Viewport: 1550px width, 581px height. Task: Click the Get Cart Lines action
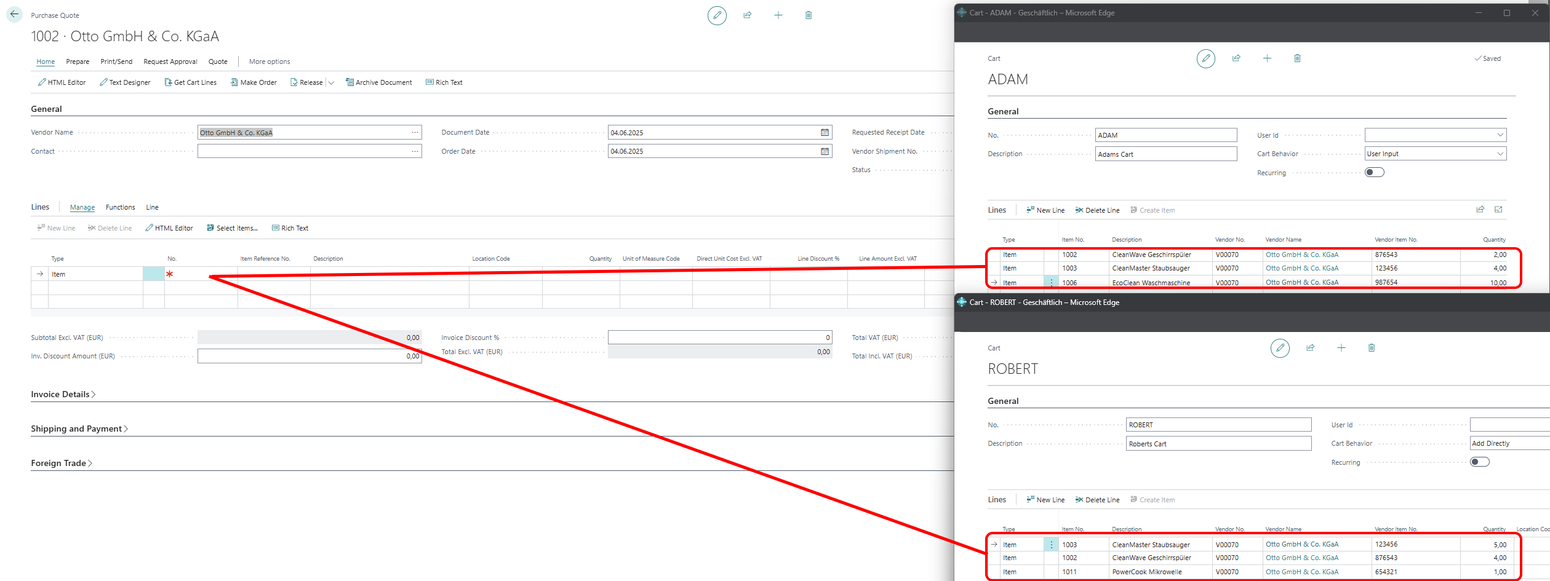(190, 82)
